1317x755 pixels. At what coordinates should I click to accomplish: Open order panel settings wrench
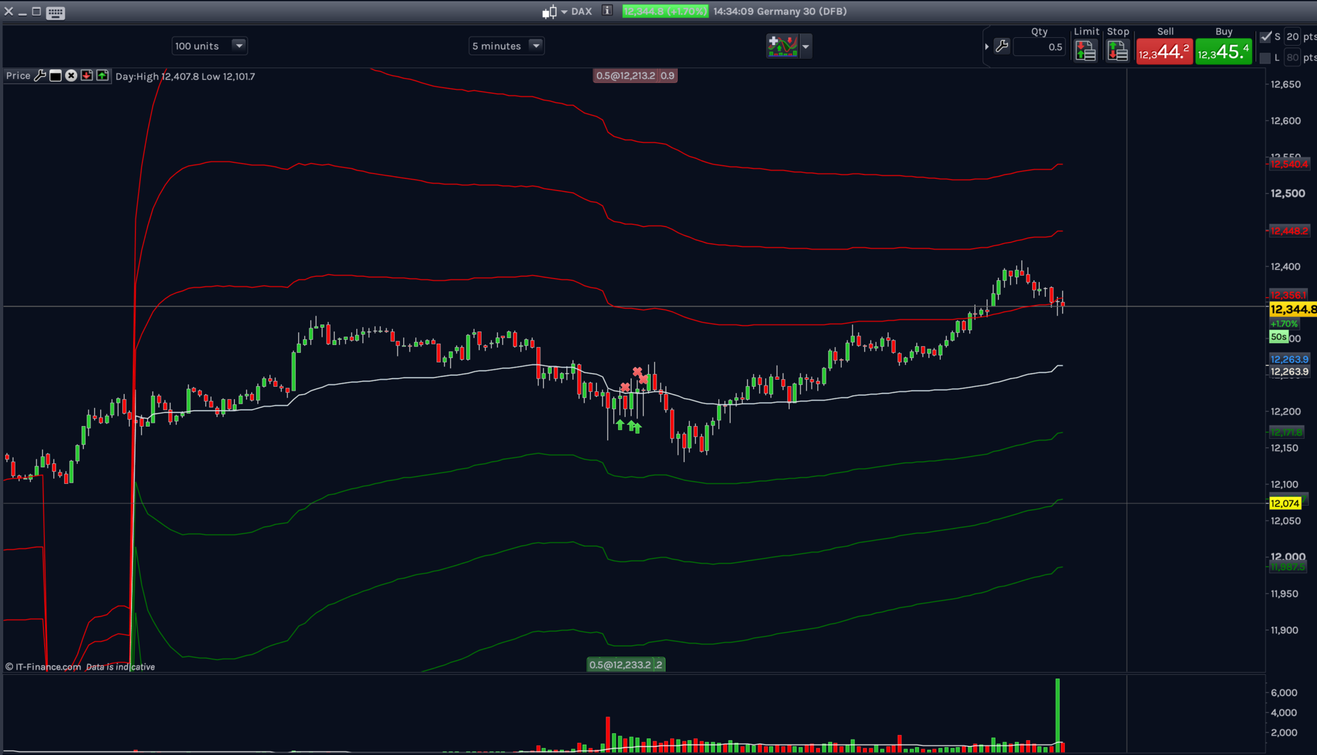(x=1002, y=46)
